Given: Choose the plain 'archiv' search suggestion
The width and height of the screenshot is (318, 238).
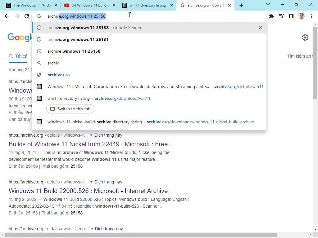Looking at the screenshot, I should click(149, 63).
